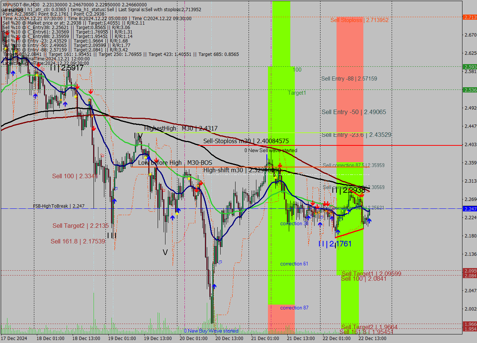Select the 'correction 61' label
The width and height of the screenshot is (477, 343).
[x=294, y=264]
